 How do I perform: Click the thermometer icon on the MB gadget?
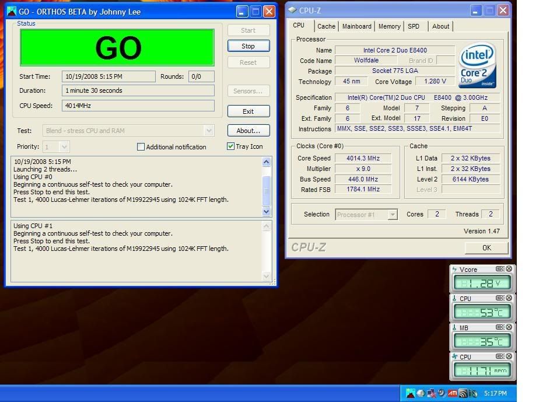point(454,328)
